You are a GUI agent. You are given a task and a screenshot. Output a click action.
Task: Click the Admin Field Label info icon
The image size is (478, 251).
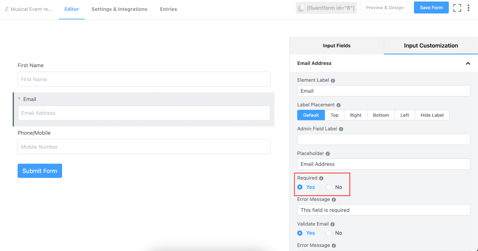[341, 129]
